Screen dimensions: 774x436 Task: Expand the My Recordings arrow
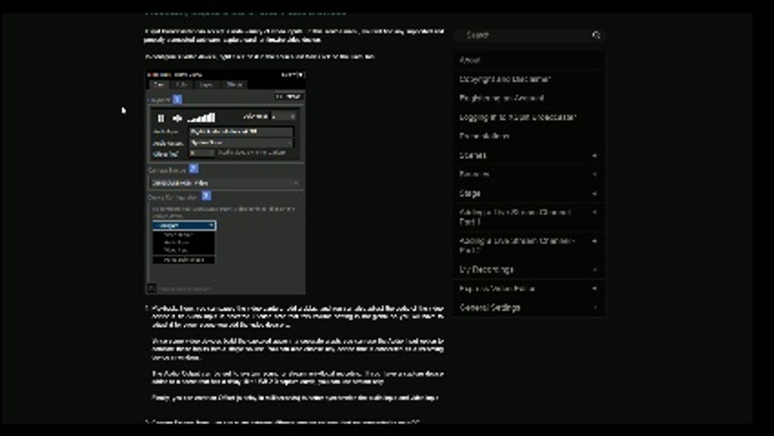594,269
